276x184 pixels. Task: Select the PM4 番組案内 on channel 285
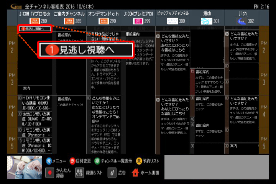coord(69,125)
